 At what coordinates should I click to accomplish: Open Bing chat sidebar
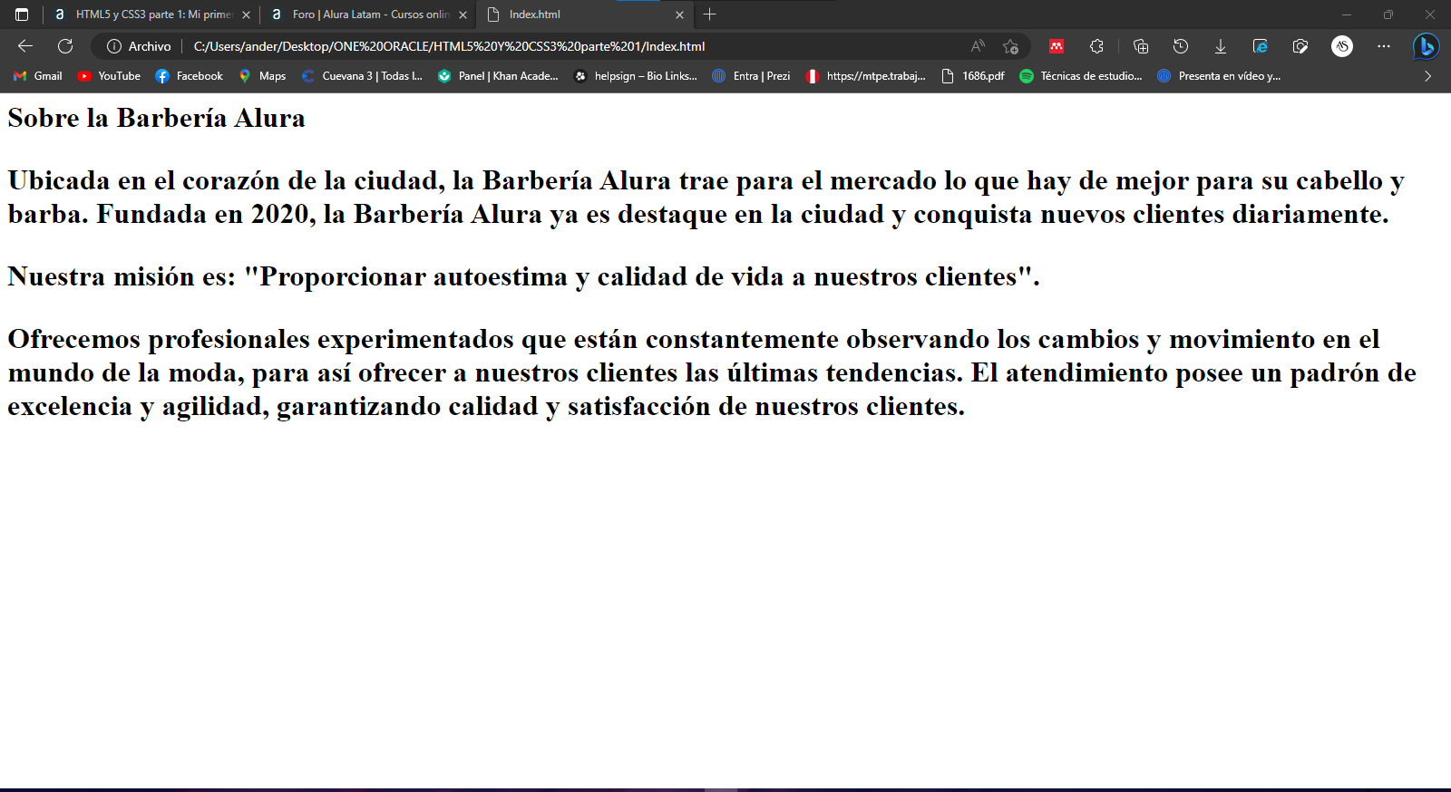pos(1427,46)
